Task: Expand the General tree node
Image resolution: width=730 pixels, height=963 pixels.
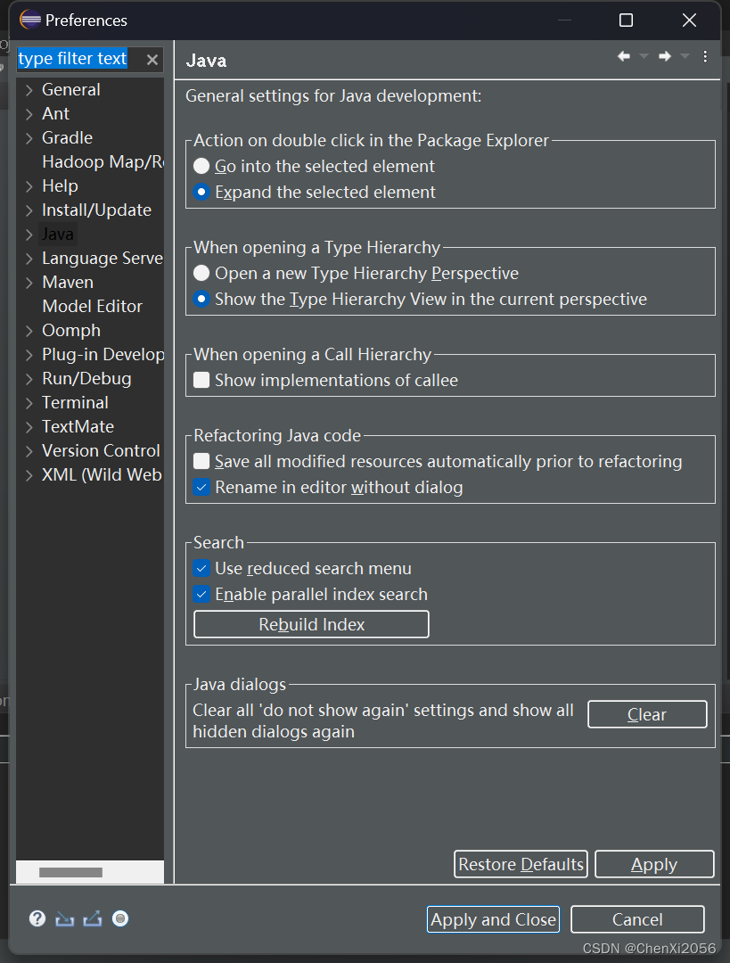Action: coord(29,90)
